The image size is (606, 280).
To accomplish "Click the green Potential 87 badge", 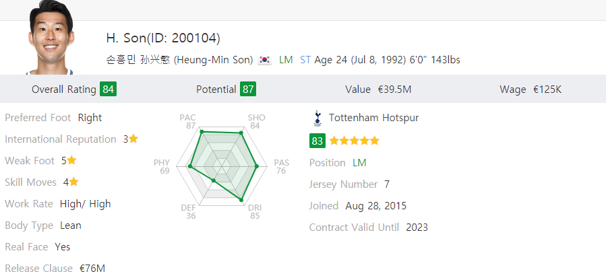I will tap(248, 89).
